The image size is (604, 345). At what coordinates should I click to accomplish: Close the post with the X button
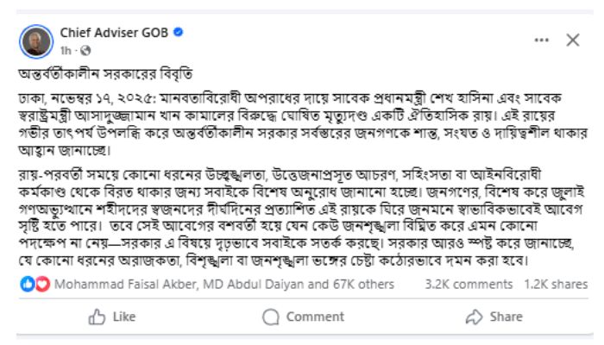tap(573, 40)
